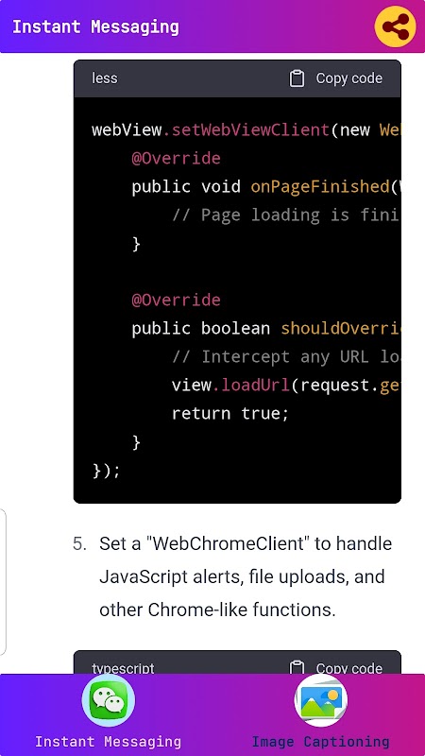Open the green Instant Messaging chat icon
The height and width of the screenshot is (756, 425).
point(109,700)
